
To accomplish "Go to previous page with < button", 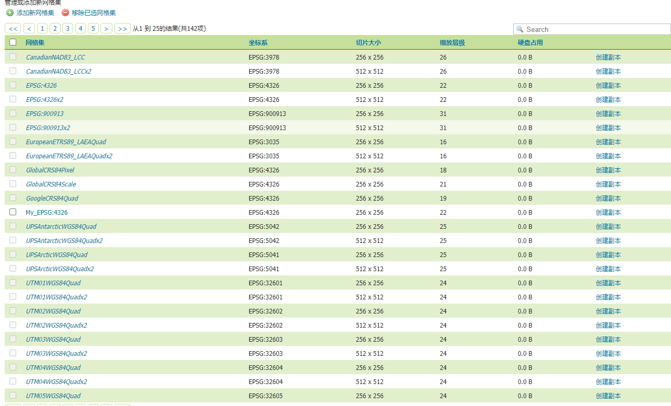I will (x=29, y=29).
